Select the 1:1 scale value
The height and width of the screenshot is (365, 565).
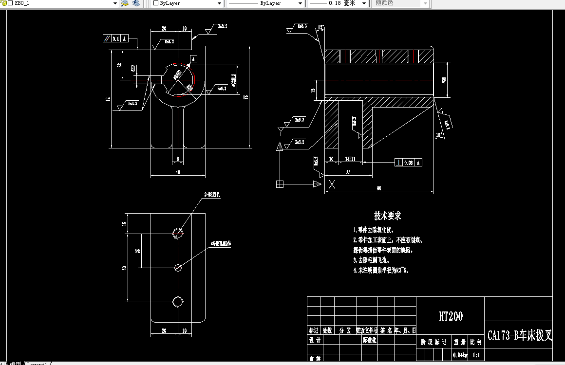476,355
